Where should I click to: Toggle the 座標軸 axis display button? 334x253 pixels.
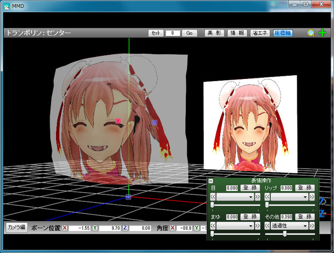[283, 33]
